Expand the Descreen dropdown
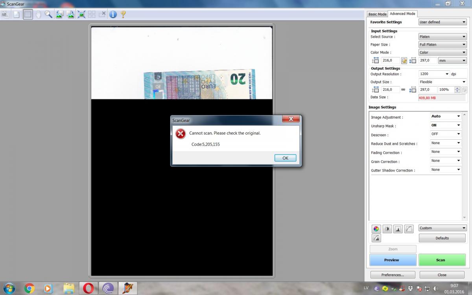Viewport: 472px width, 295px height. (x=446, y=134)
